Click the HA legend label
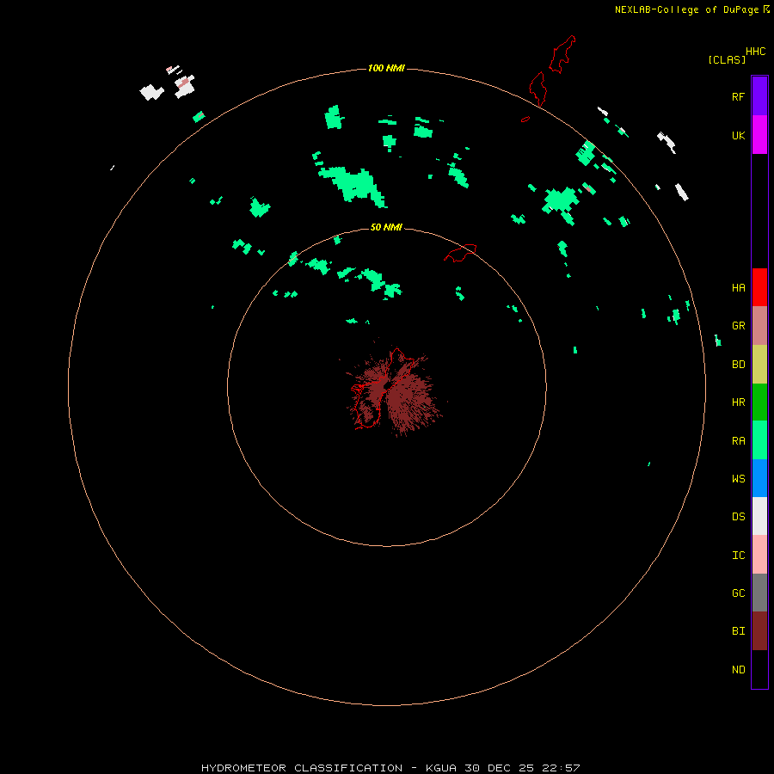This screenshot has width=774, height=774. (x=738, y=288)
